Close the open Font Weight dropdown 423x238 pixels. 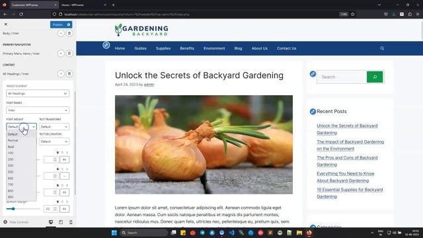21,126
